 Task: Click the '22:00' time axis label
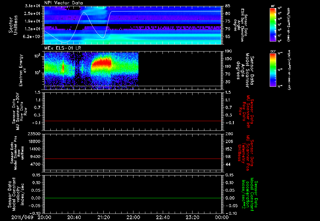click(133, 217)
